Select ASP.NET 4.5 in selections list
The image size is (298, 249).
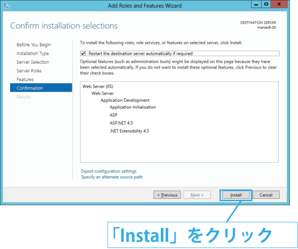point(121,123)
